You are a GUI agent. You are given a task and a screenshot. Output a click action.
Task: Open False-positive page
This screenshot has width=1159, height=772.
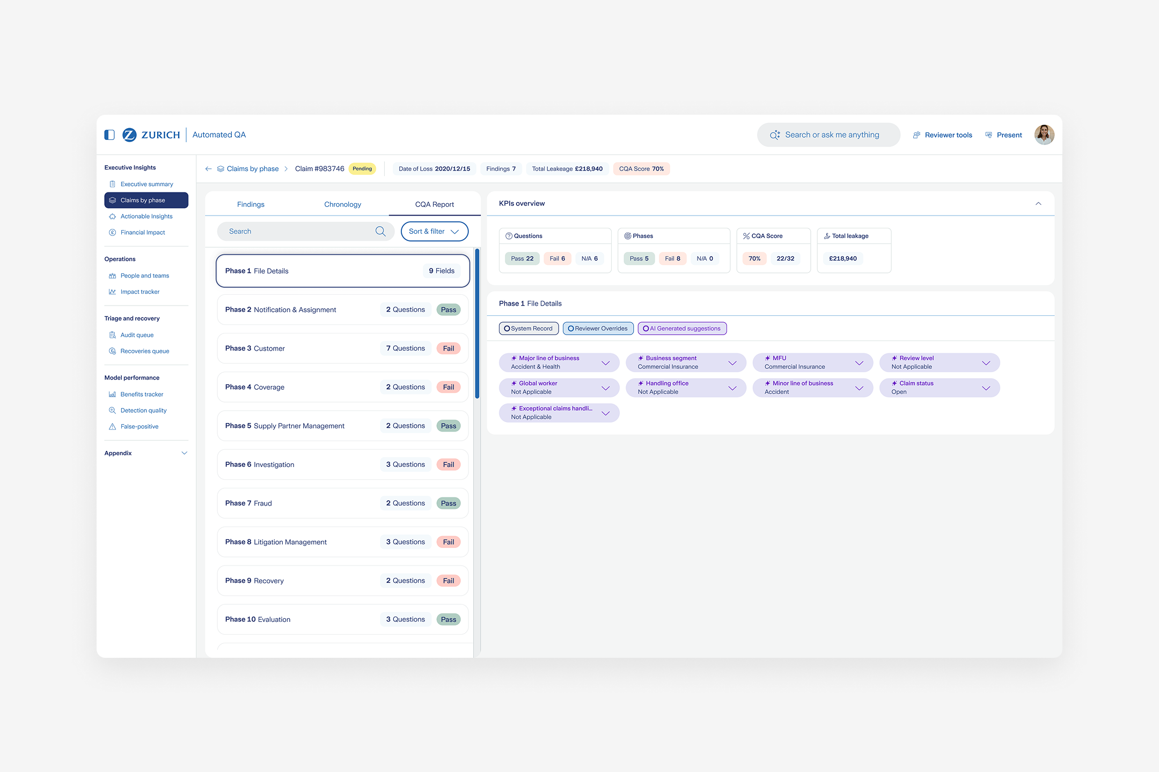click(146, 427)
